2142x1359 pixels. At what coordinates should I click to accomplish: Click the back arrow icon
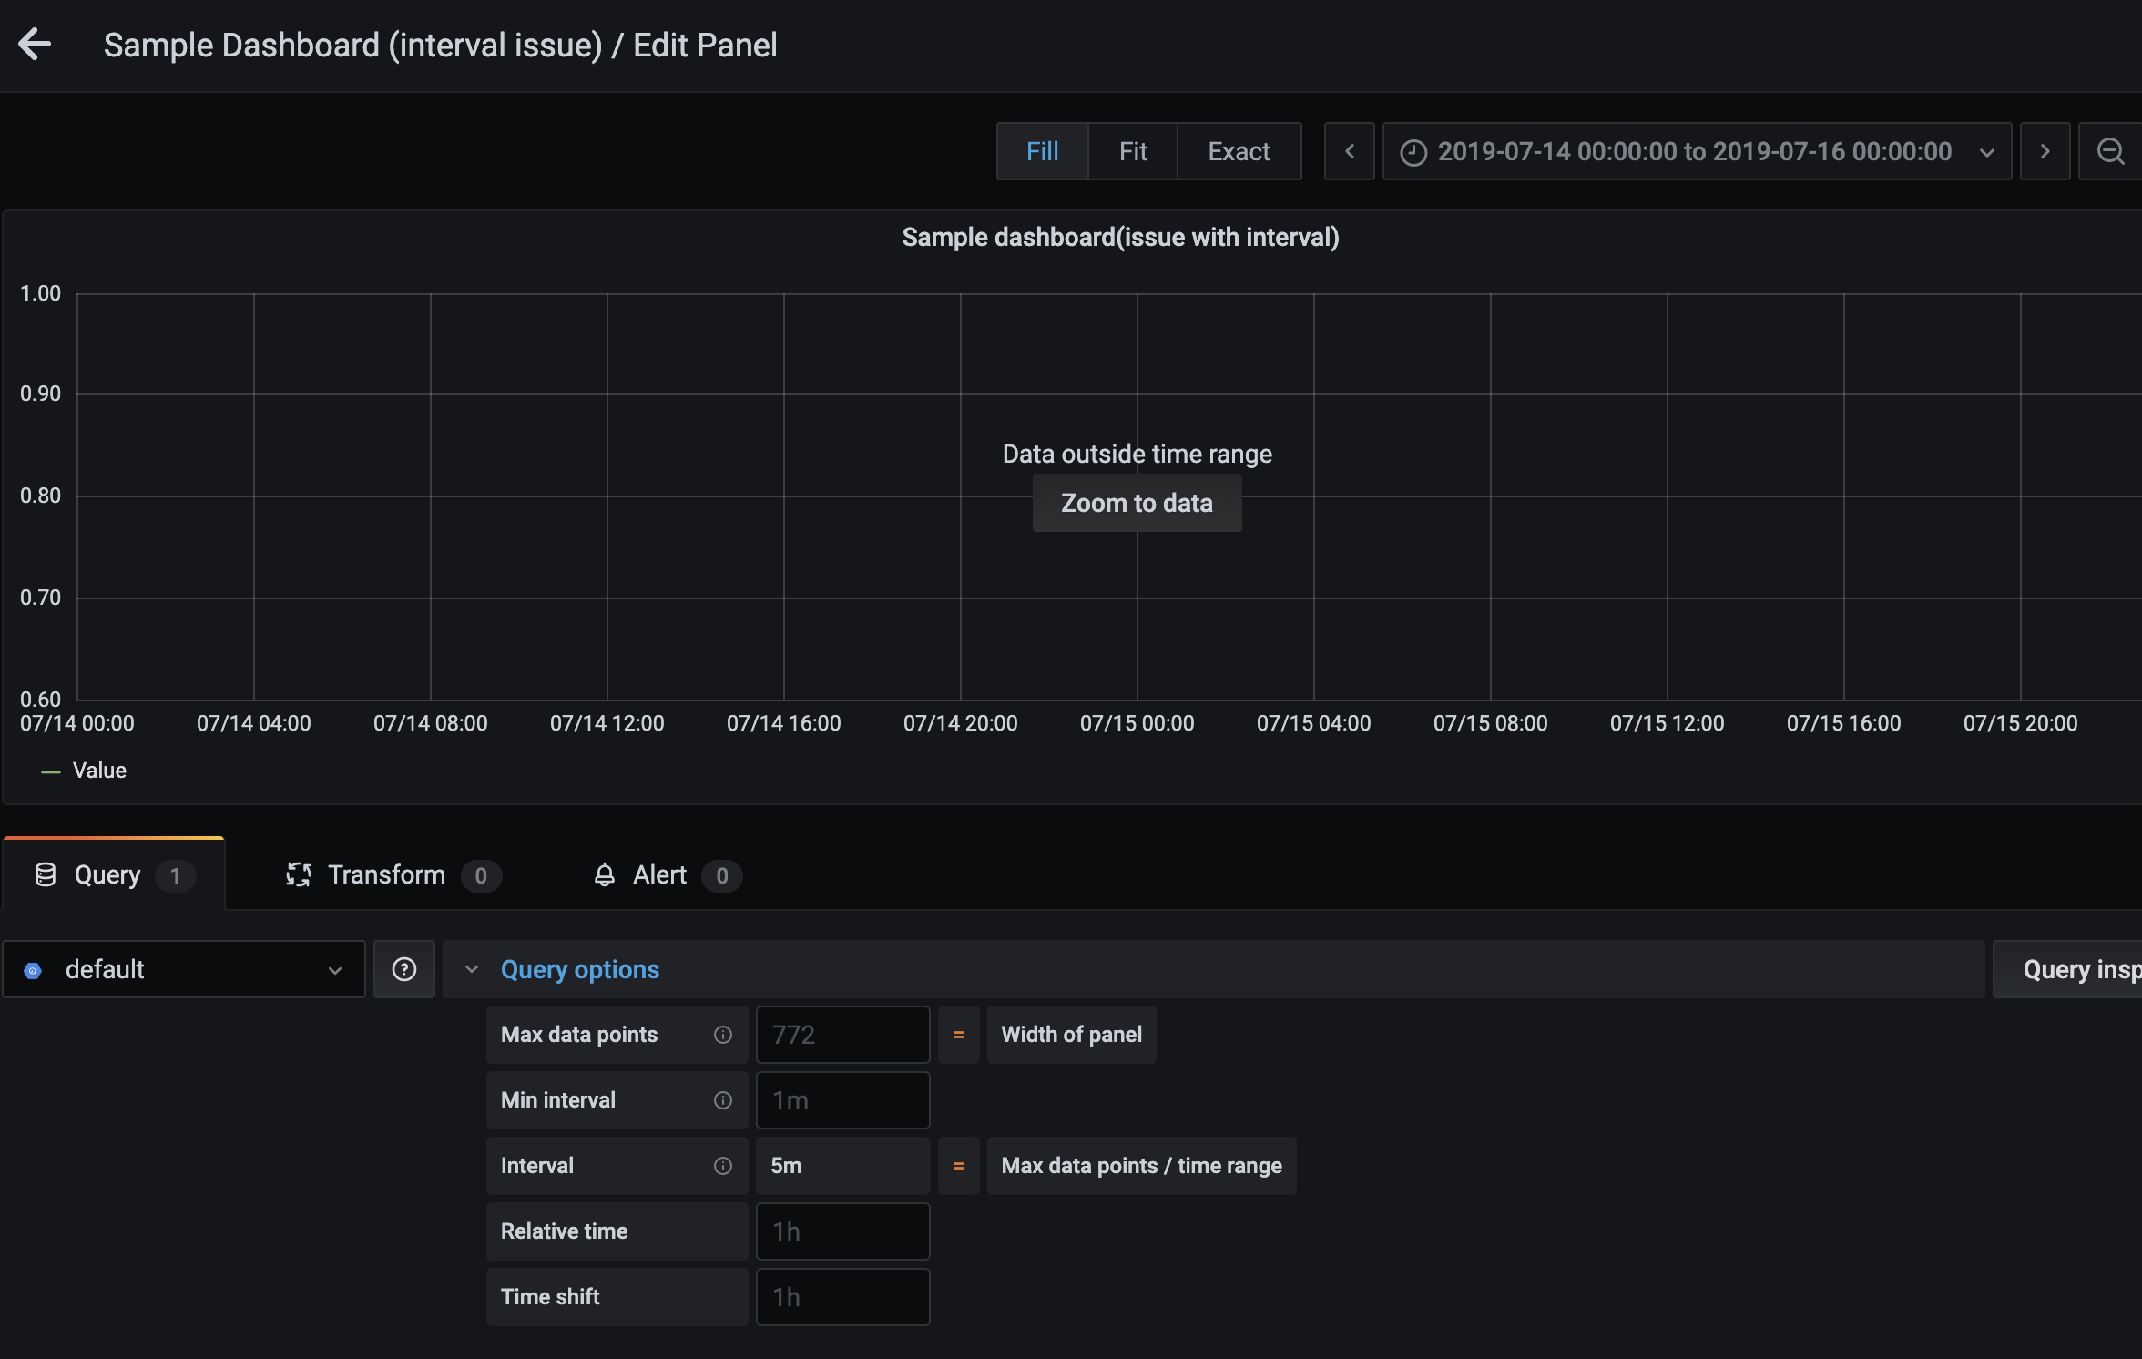pos(35,45)
